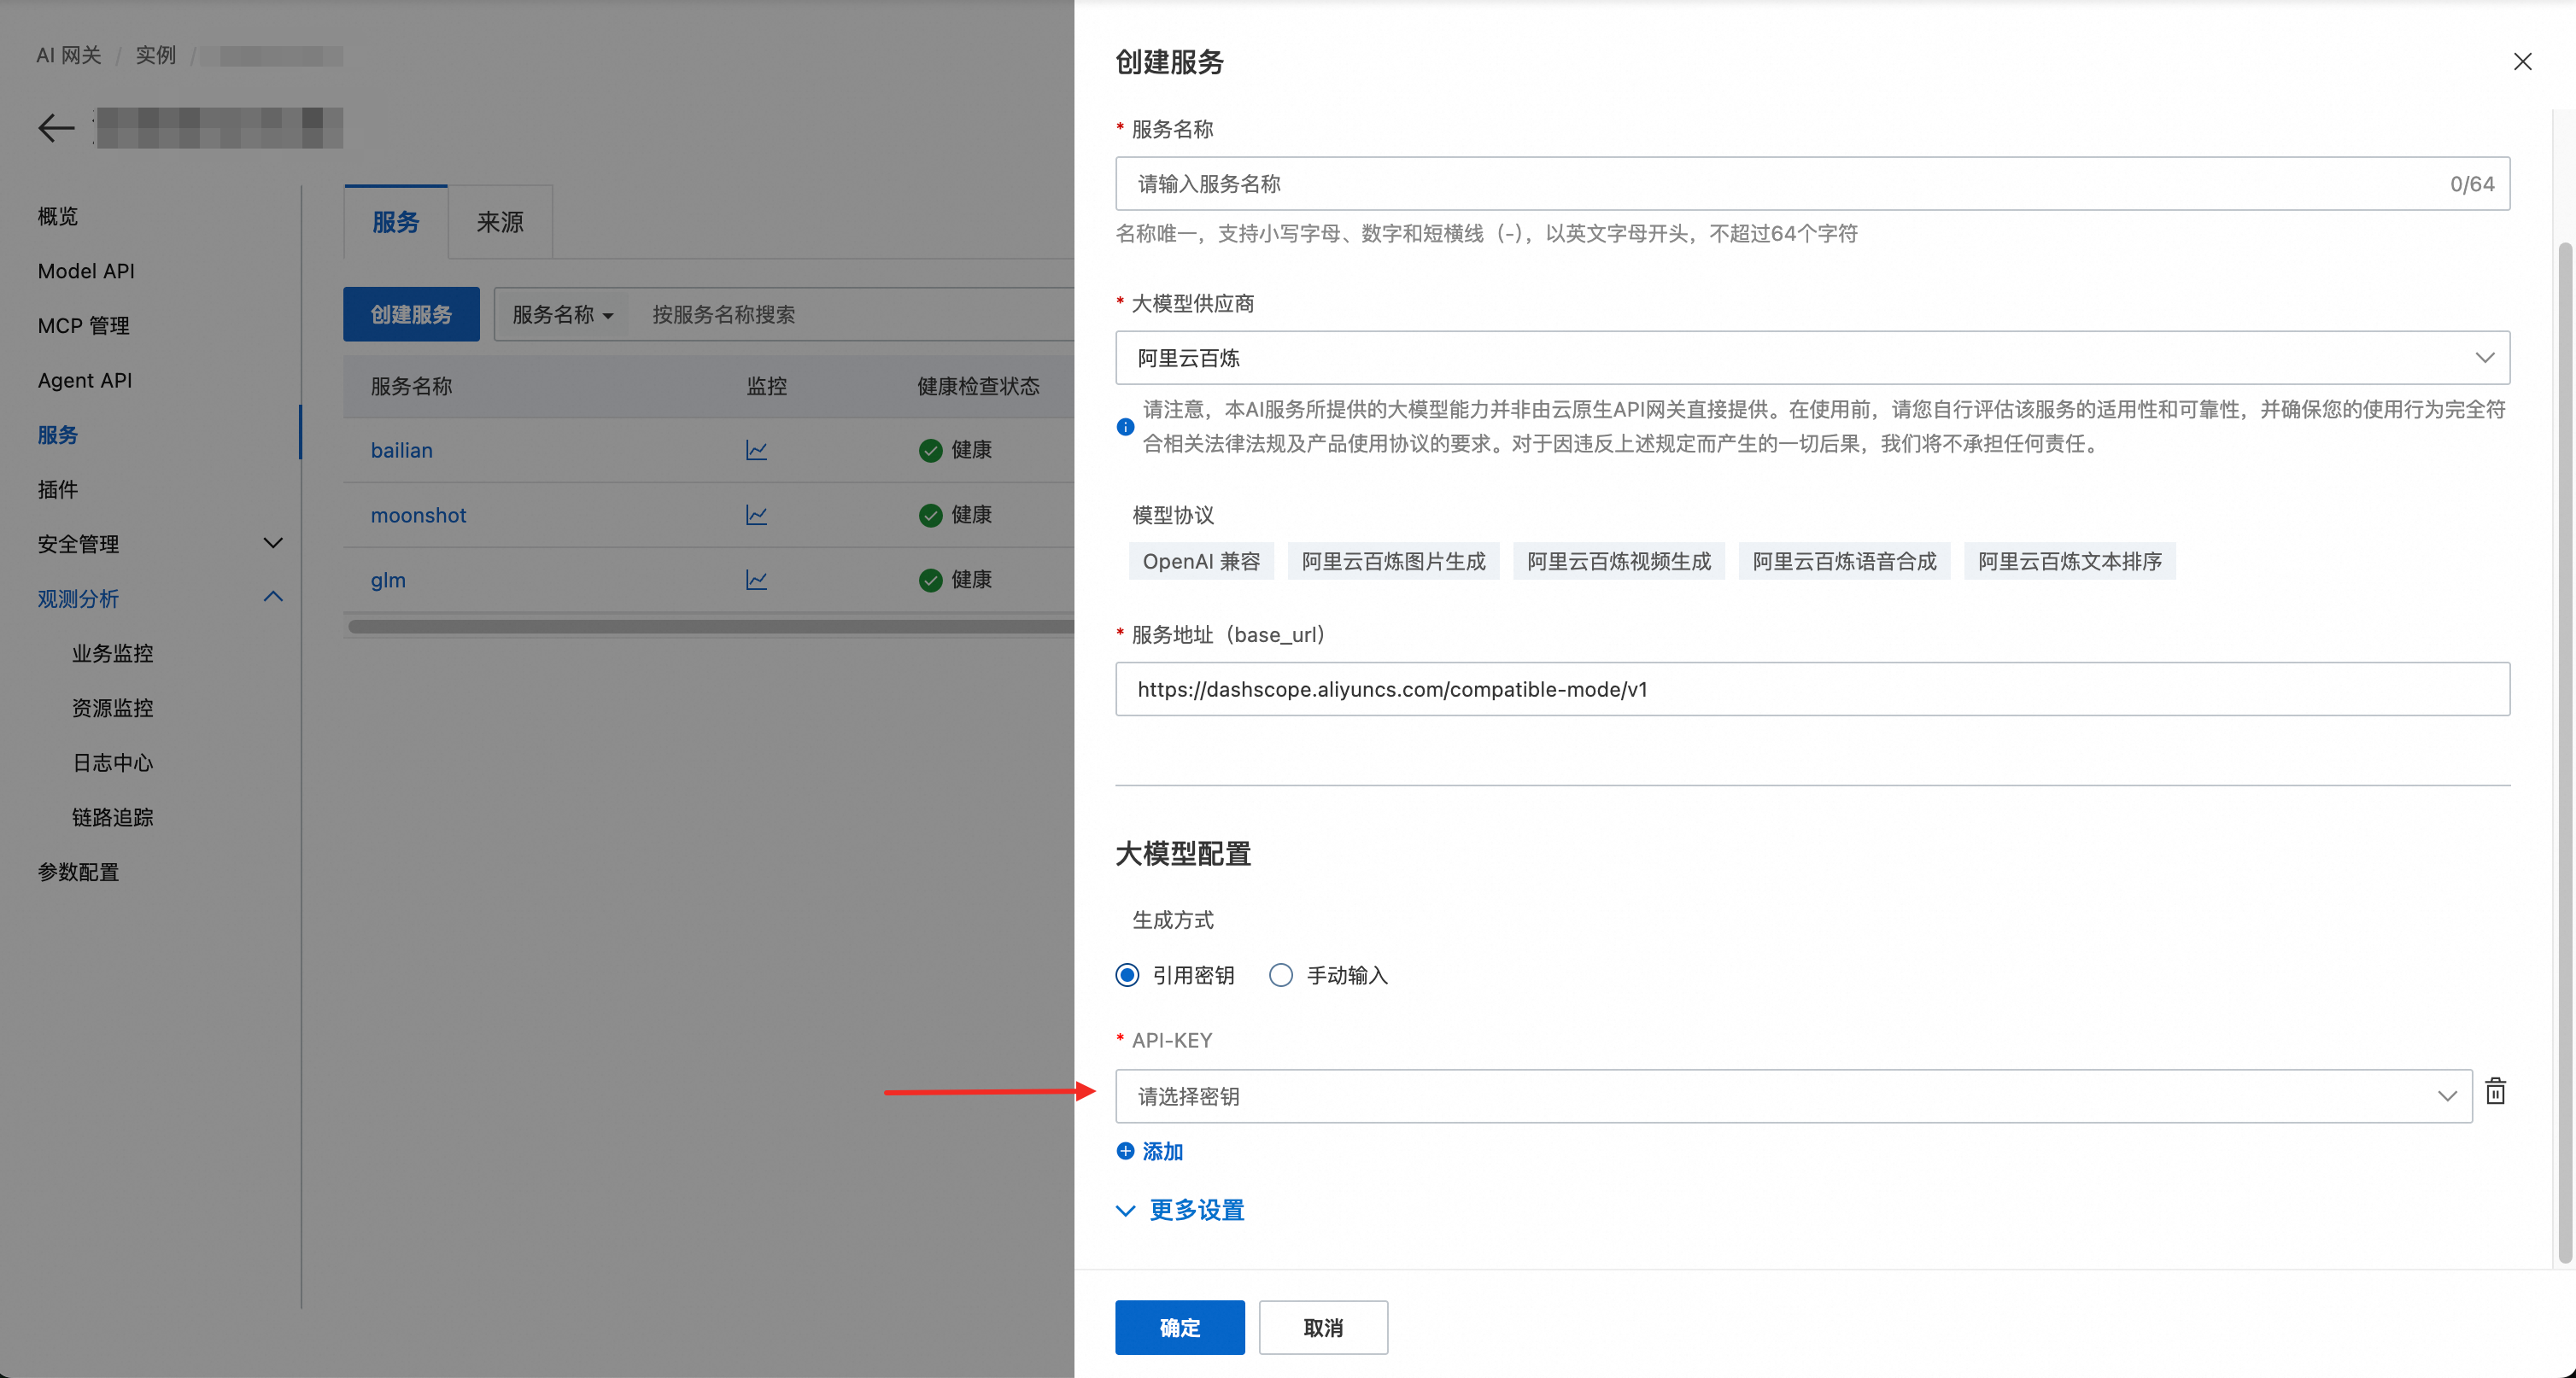Screen dimensions: 2576x1378
Task: Open monitoring chart icon for glm
Action: 756,581
